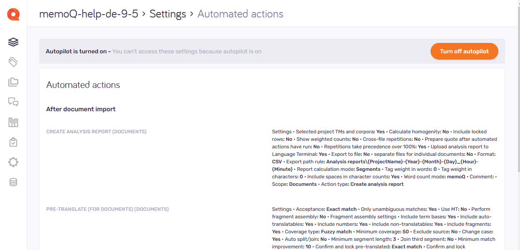
Task: Open the chat bubbles sidebar icon
Action: tap(13, 102)
